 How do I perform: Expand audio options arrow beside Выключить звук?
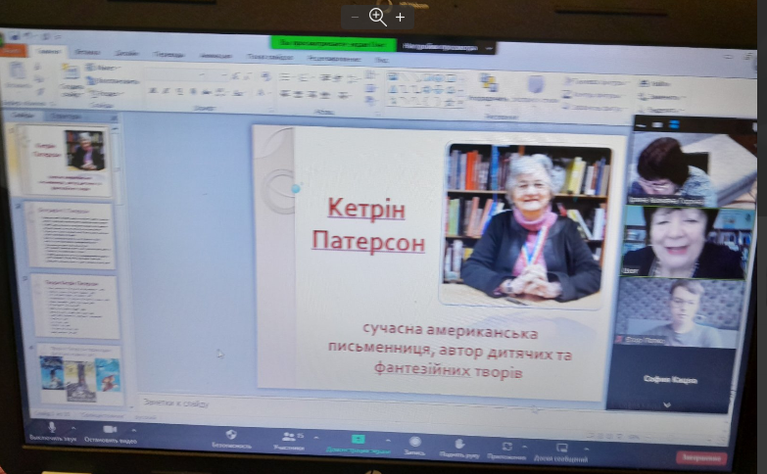(73, 429)
